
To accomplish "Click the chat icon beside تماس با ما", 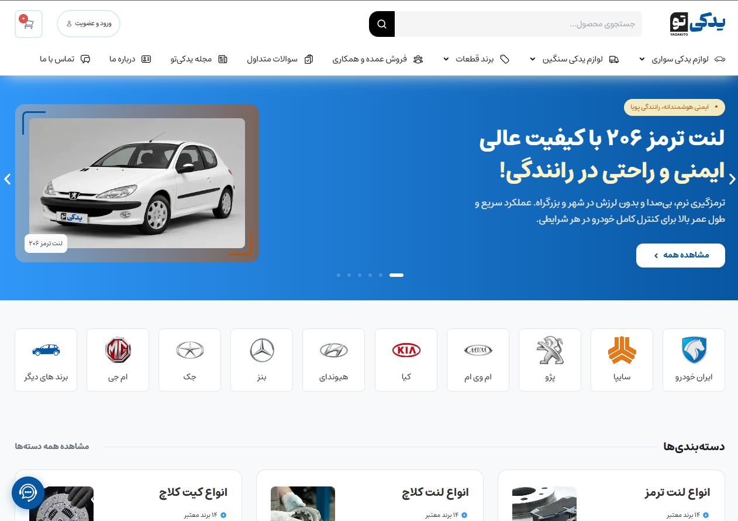I will coord(85,59).
